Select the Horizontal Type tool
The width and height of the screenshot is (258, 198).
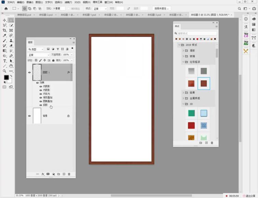click(4, 61)
